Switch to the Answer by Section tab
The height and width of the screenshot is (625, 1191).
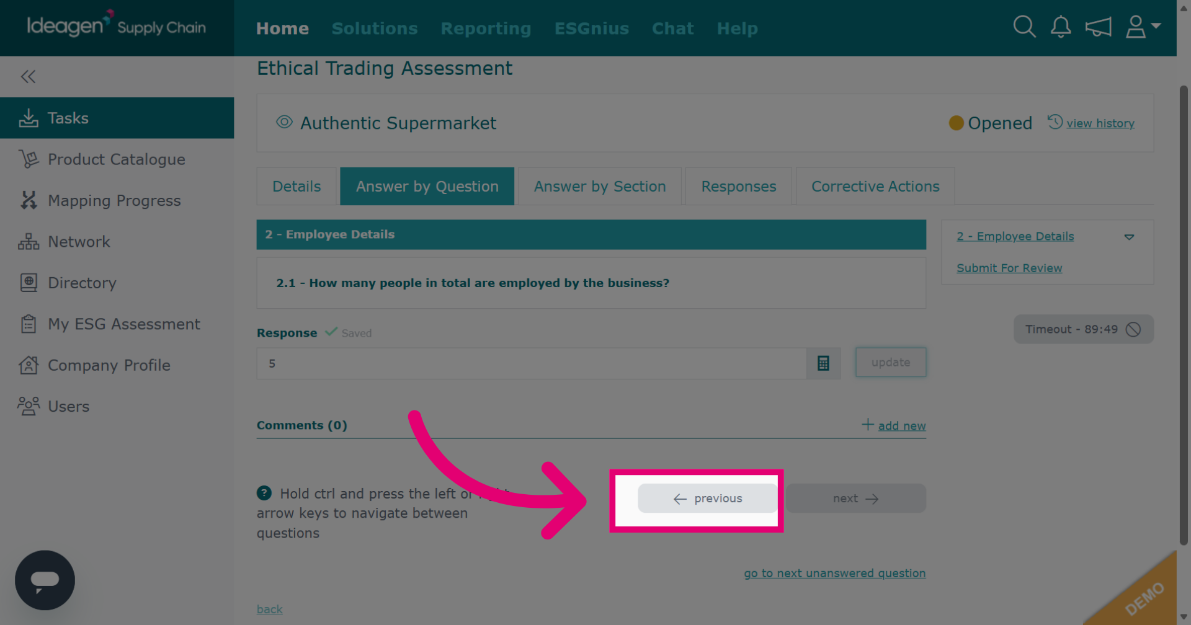[600, 186]
